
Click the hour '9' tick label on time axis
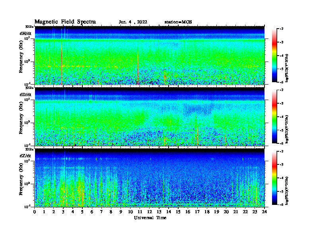point(121,212)
